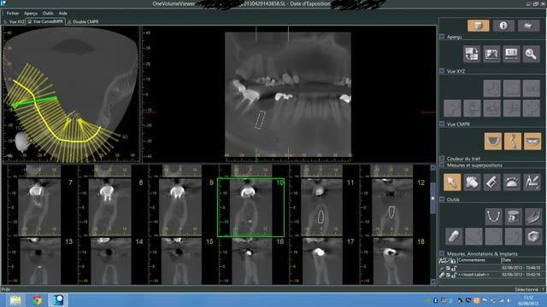Click the scroll up arrow of the slices panel

(433, 168)
